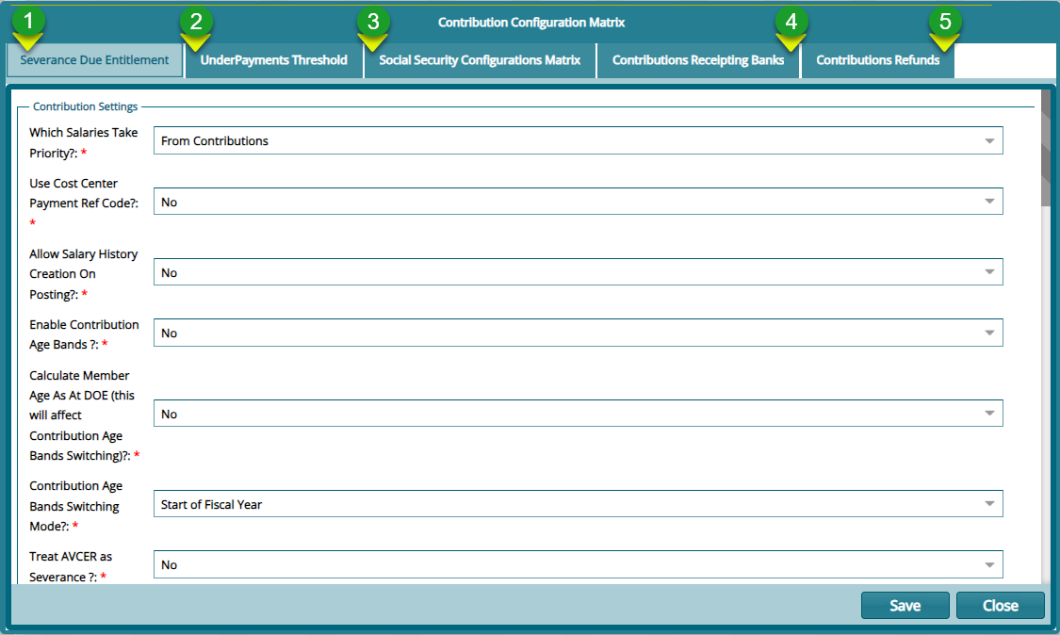The width and height of the screenshot is (1060, 635).
Task: Open the Enable Contribution Age Bands dropdown
Action: 989,332
